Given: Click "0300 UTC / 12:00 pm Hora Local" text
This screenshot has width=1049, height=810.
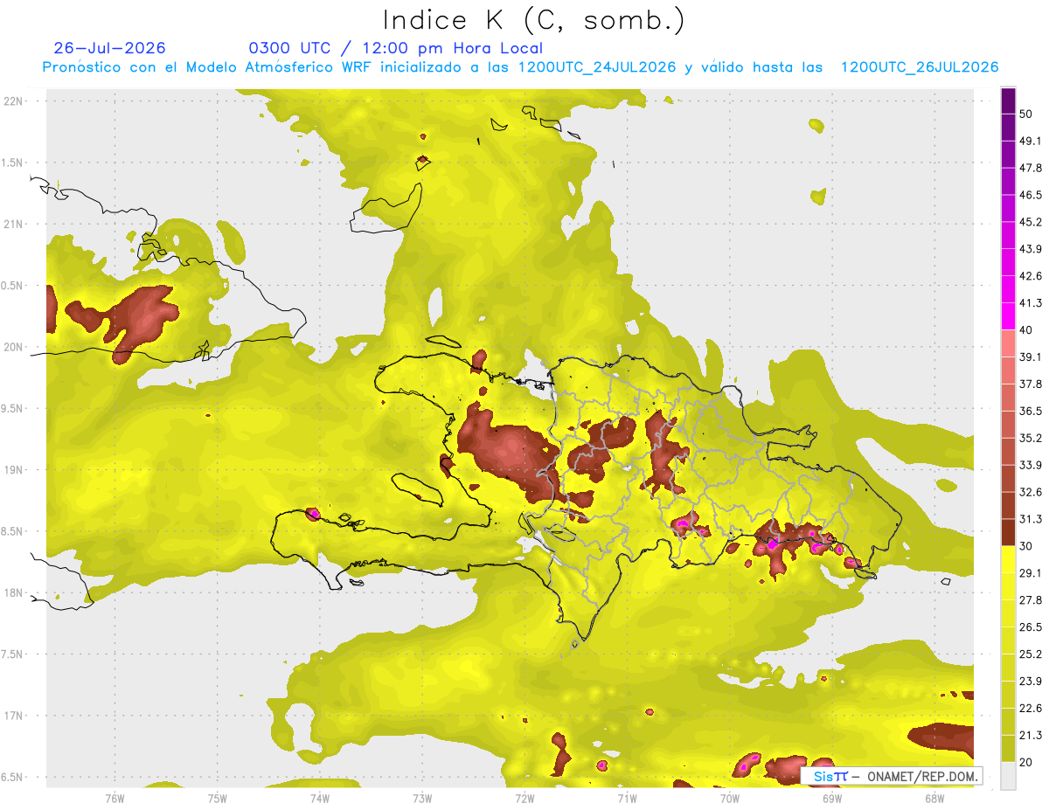Looking at the screenshot, I should point(395,48).
